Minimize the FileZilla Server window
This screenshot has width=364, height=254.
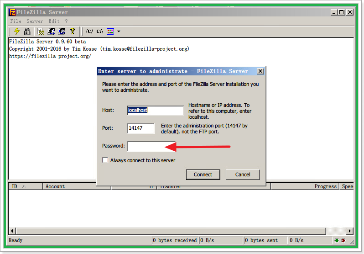334,12
